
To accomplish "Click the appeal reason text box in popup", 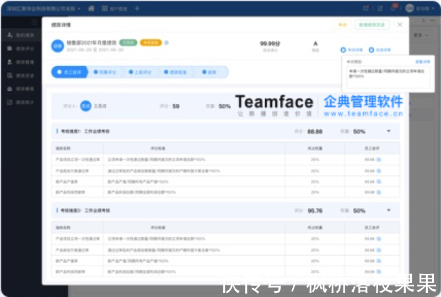I will (x=388, y=77).
